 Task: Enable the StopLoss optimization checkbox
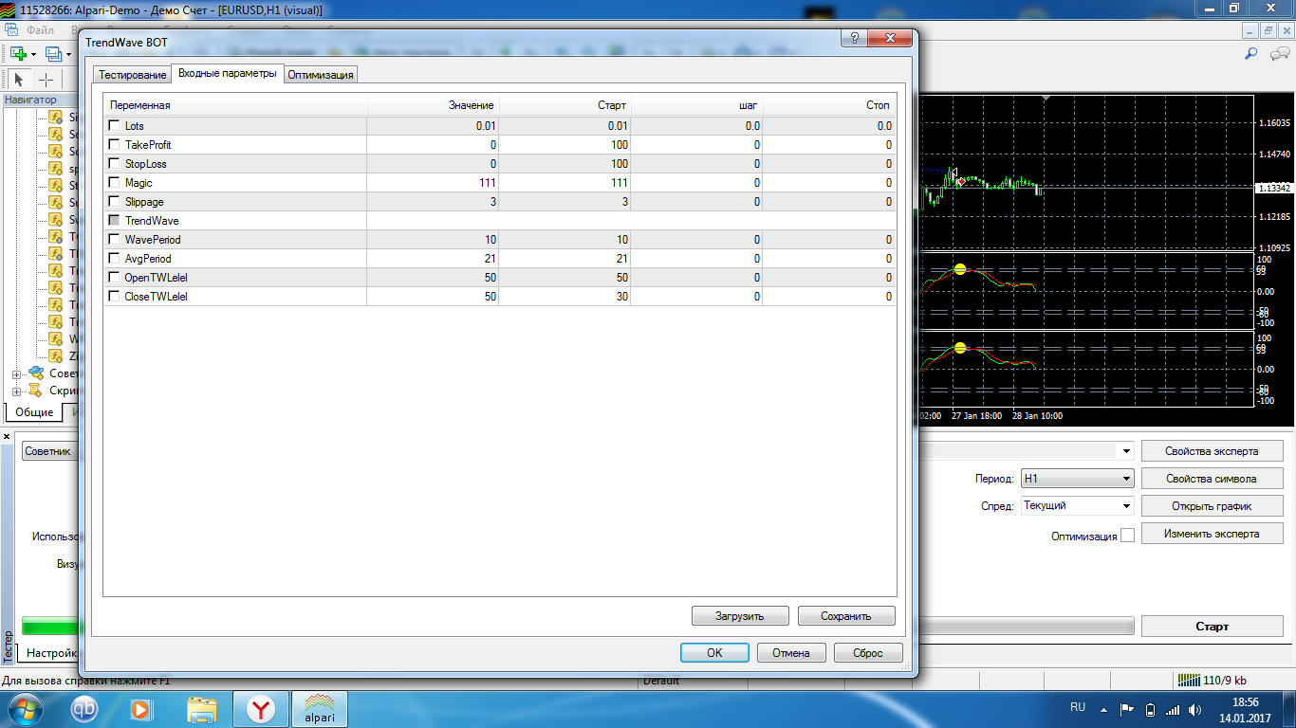[x=114, y=164]
